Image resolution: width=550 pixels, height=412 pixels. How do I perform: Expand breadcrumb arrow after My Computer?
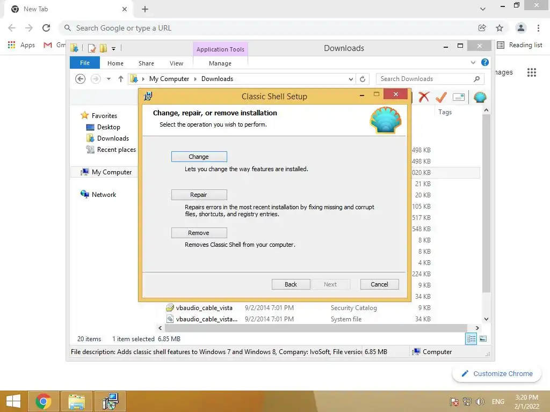tap(196, 79)
